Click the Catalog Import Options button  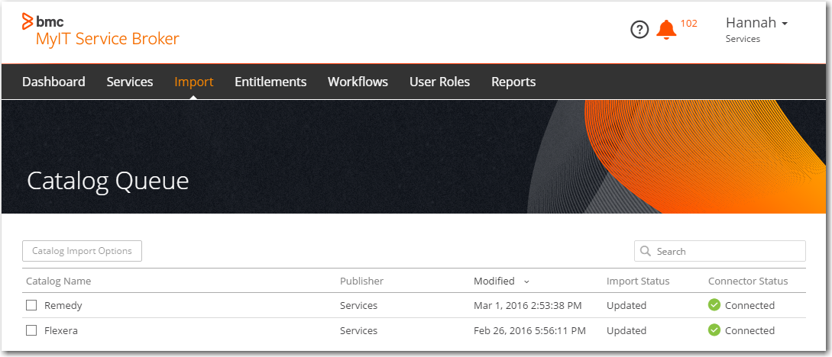(x=82, y=251)
